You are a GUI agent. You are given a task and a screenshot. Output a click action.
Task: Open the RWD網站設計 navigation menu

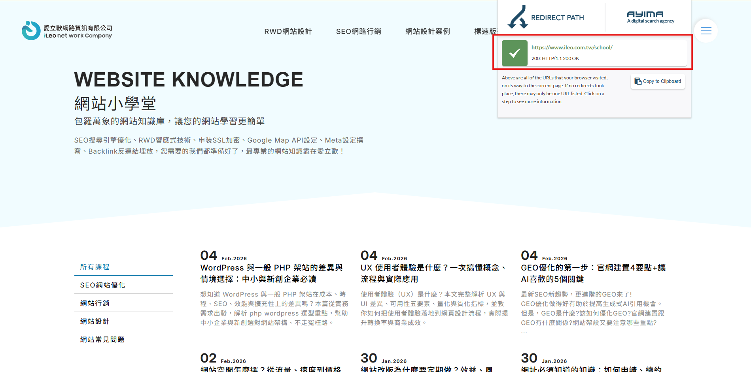pyautogui.click(x=288, y=32)
